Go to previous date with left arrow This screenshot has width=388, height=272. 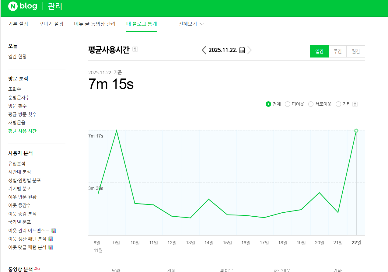(204, 50)
